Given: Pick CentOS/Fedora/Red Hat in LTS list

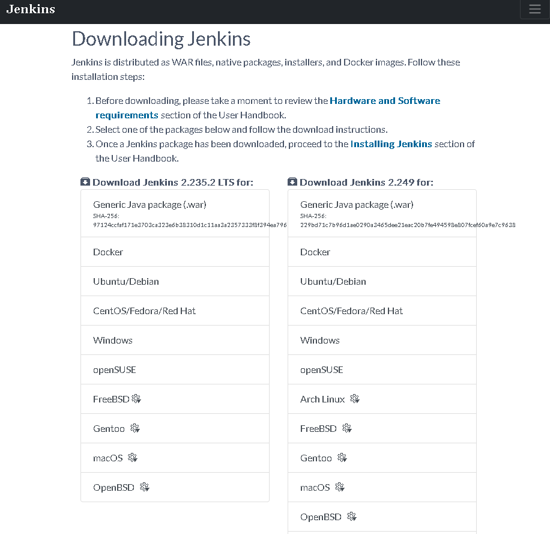Looking at the screenshot, I should pyautogui.click(x=175, y=311).
